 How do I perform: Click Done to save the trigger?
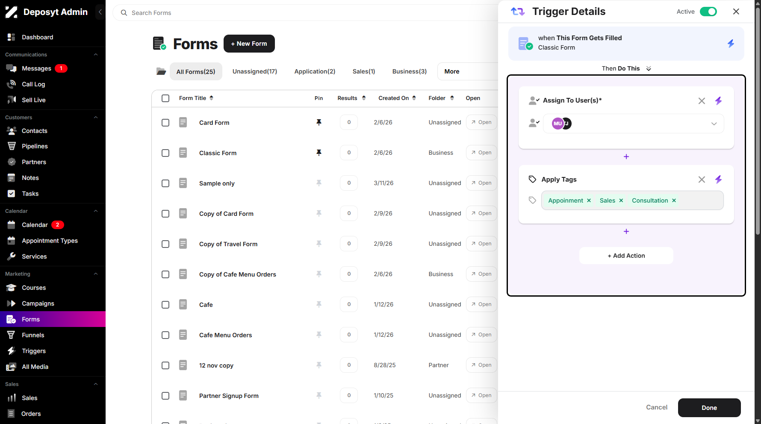point(709,408)
